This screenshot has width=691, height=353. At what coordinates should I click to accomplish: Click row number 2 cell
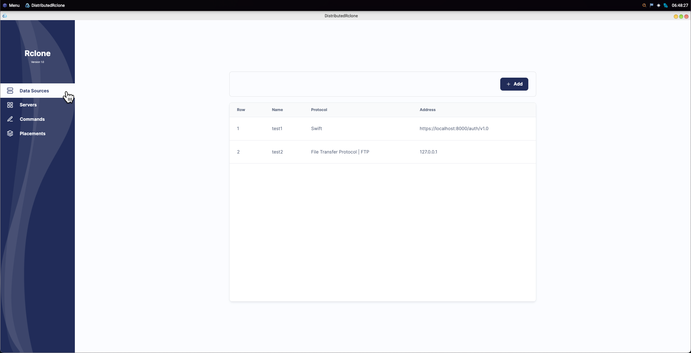point(238,152)
